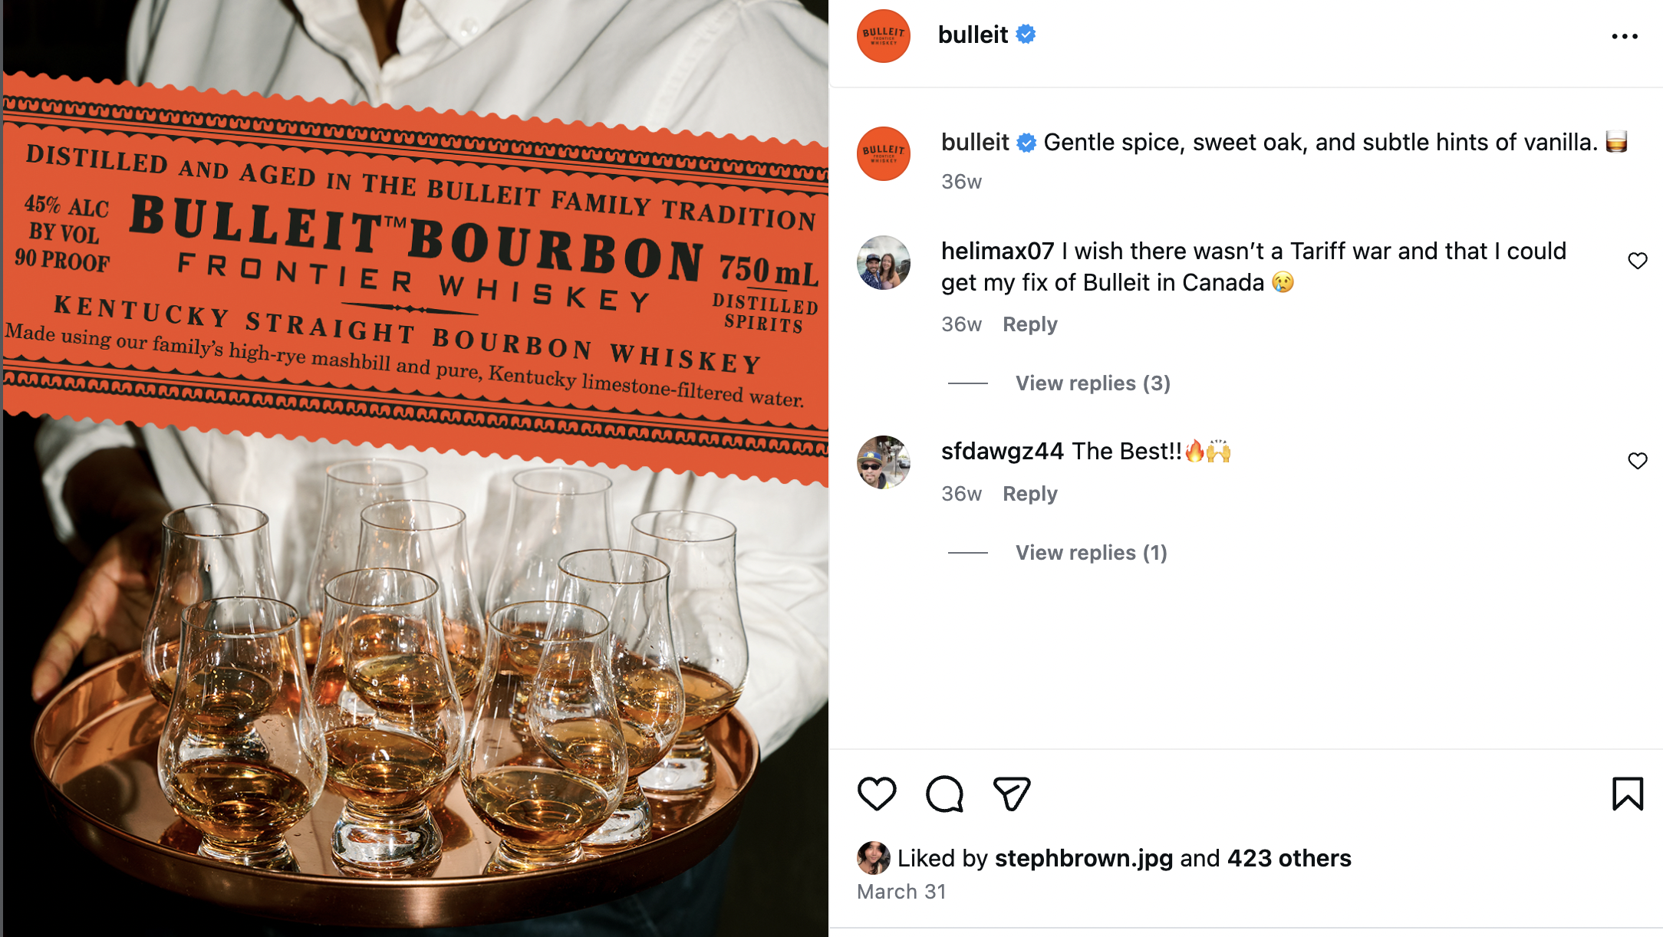Open the three-dots more options menu

1625,36
